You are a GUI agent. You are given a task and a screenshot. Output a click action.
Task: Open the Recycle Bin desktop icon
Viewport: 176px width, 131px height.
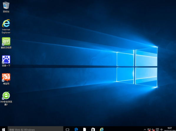click(6, 7)
